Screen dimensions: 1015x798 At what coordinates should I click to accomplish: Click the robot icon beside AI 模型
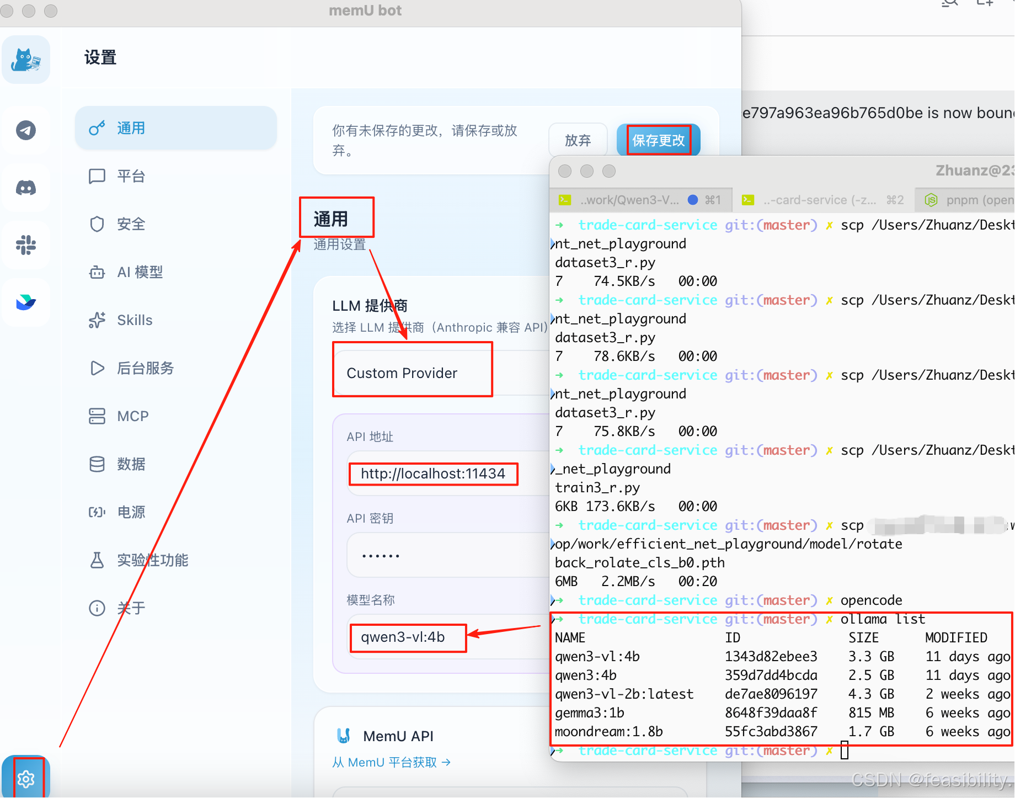[x=97, y=272]
